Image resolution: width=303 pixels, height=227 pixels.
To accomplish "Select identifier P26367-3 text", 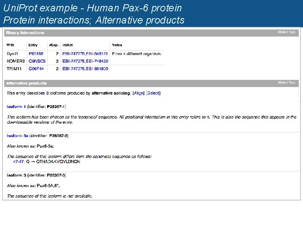I will click(56, 175).
